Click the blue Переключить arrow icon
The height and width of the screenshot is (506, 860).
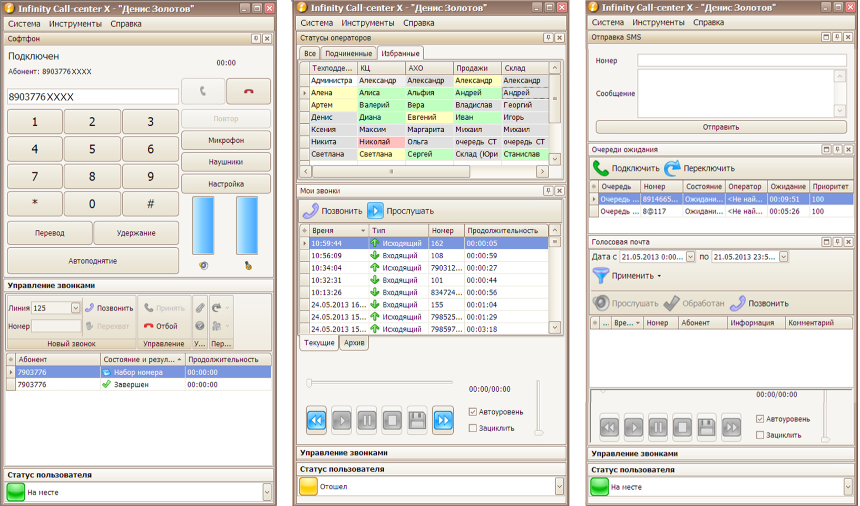(x=672, y=168)
